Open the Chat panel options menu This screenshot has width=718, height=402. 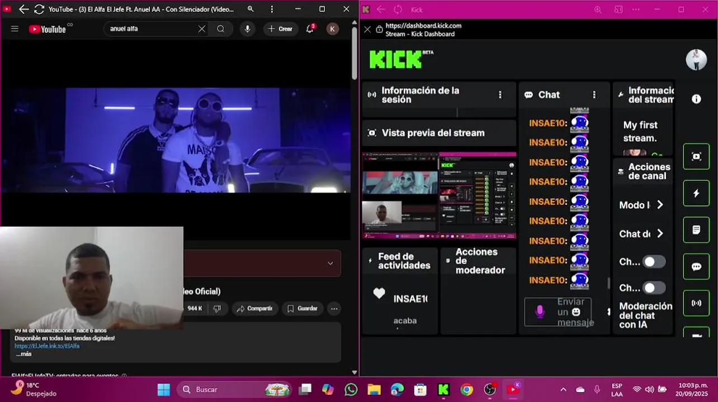(x=594, y=95)
